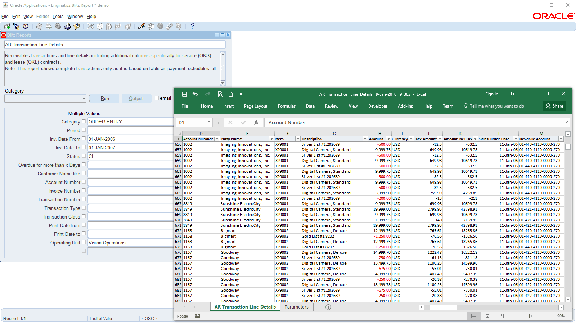Viewport: 576px width, 324px height.
Task: Select Normal view icon in Excel status bar
Action: pos(474,316)
